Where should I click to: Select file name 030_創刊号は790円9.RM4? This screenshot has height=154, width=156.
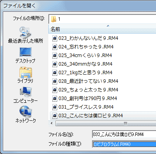point(88,98)
